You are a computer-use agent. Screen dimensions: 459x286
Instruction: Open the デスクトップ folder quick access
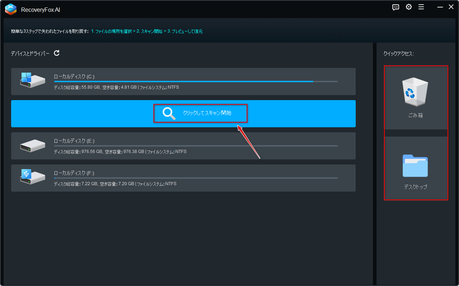[x=416, y=168]
